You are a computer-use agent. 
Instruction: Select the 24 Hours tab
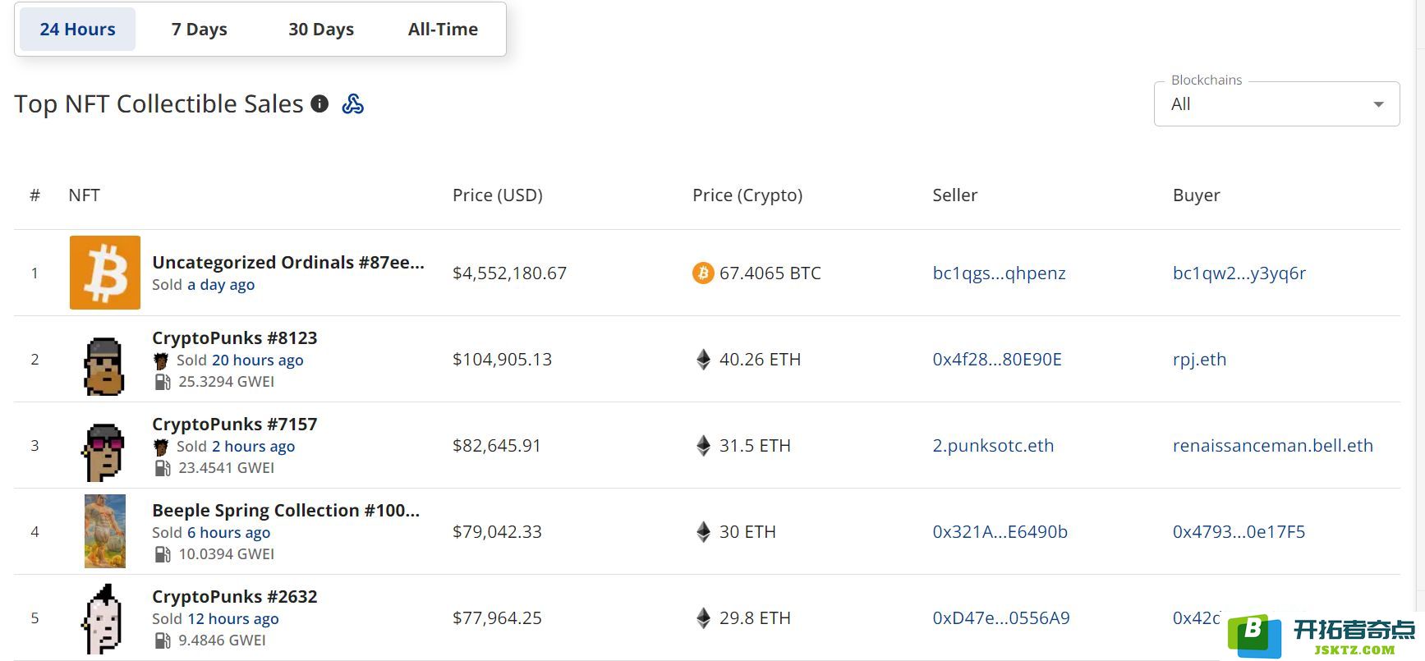(78, 30)
